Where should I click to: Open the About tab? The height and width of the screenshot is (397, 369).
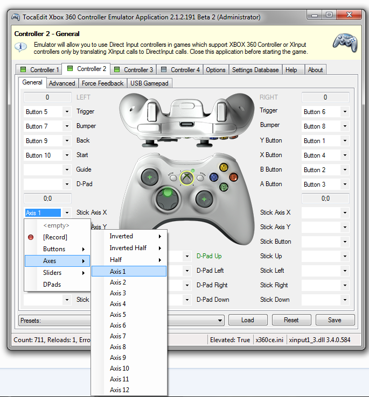pos(315,69)
